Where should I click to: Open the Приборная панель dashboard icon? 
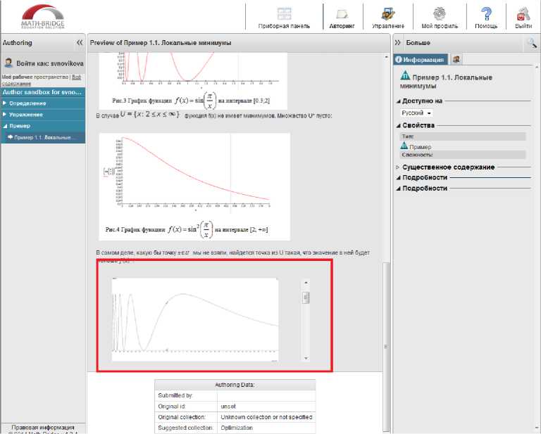coord(284,14)
